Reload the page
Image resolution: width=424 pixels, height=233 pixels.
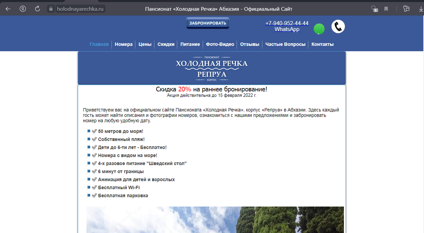click(37, 9)
